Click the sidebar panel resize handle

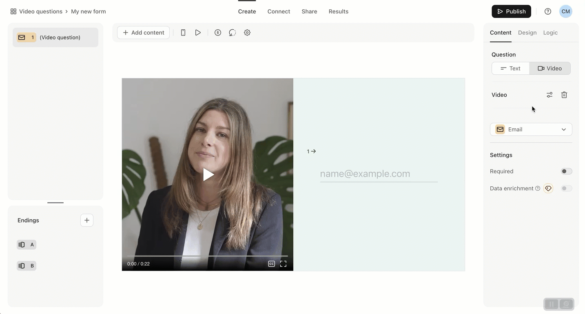point(55,203)
